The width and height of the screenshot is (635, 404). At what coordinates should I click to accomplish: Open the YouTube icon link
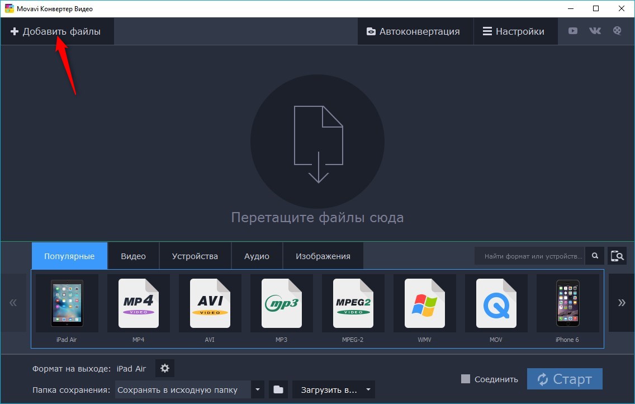point(573,31)
